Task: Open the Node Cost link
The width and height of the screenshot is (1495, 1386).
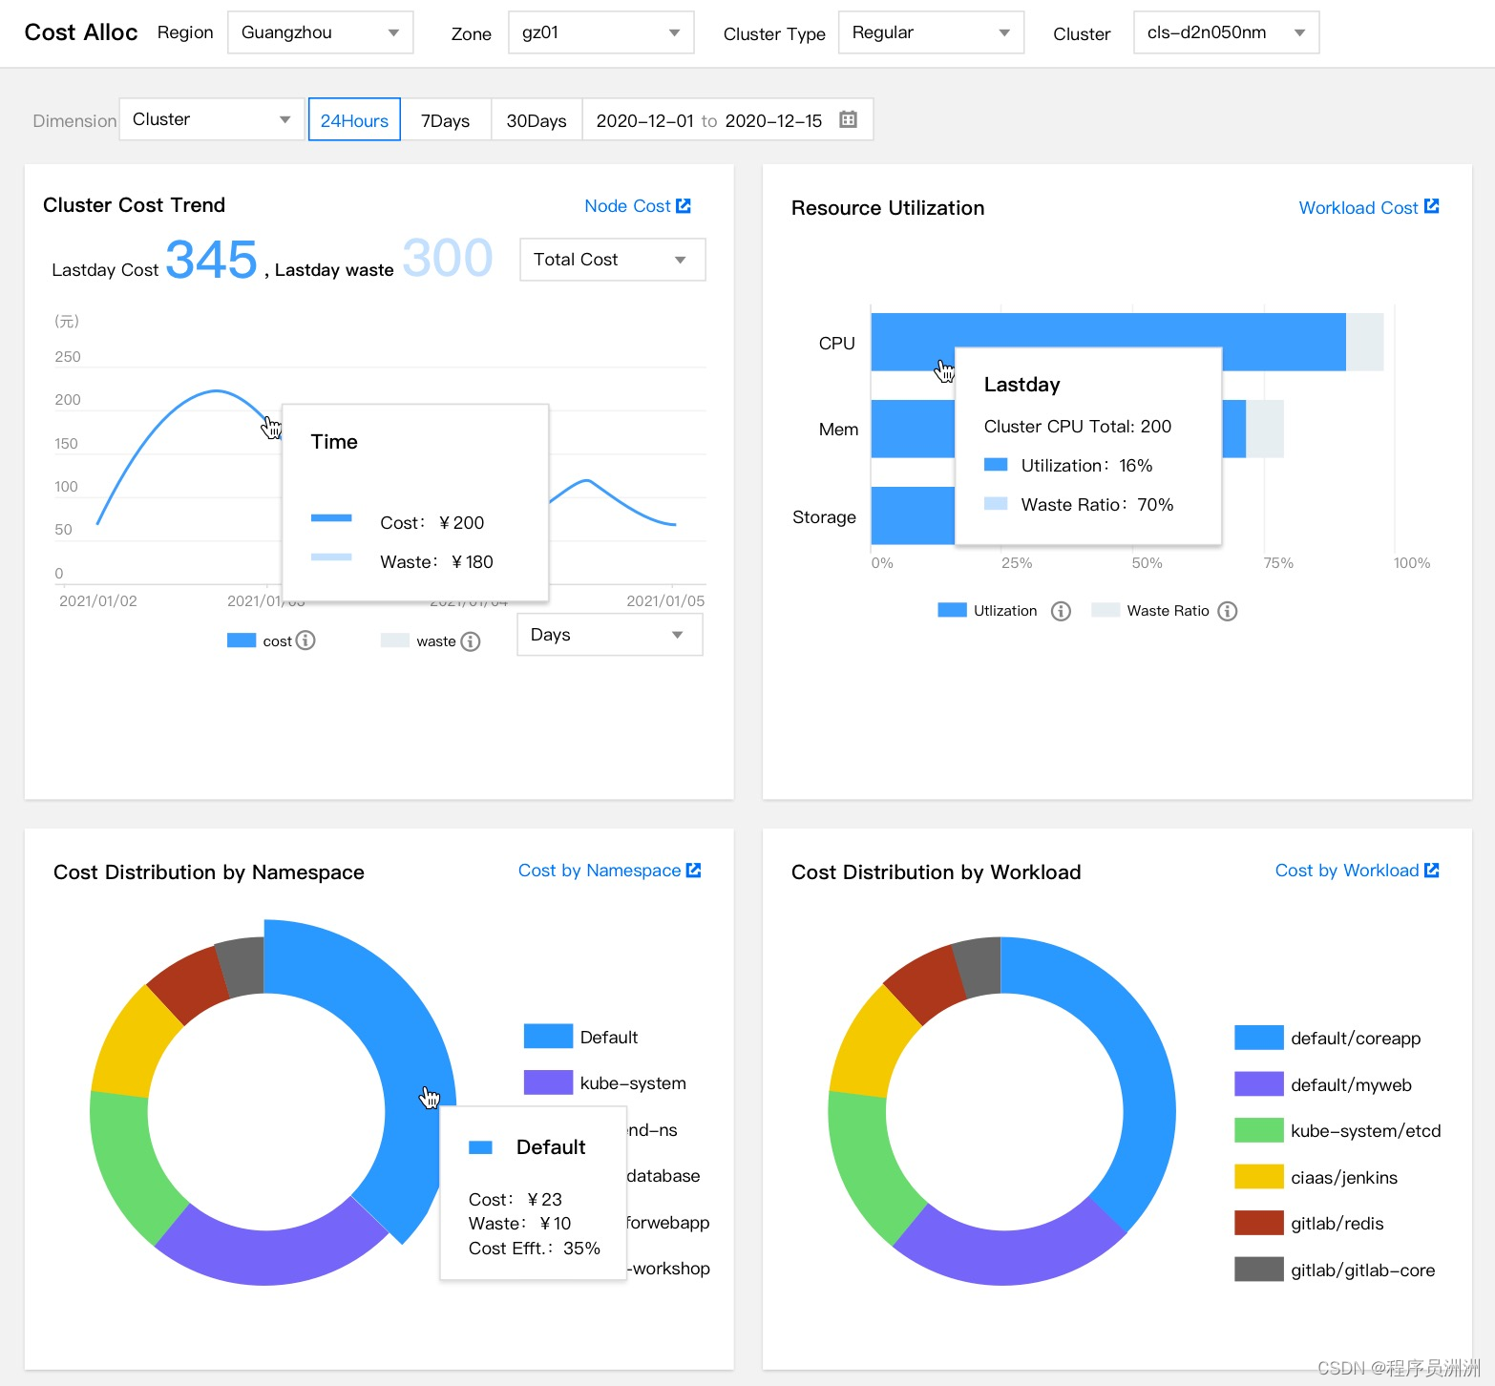Action: 627,205
